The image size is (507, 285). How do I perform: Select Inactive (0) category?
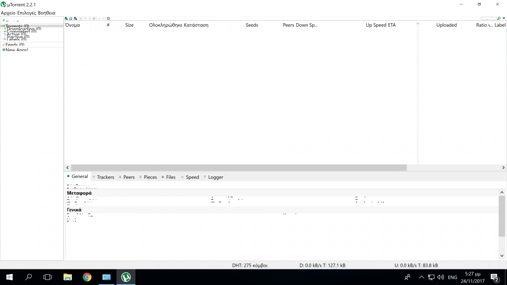coord(18,37)
